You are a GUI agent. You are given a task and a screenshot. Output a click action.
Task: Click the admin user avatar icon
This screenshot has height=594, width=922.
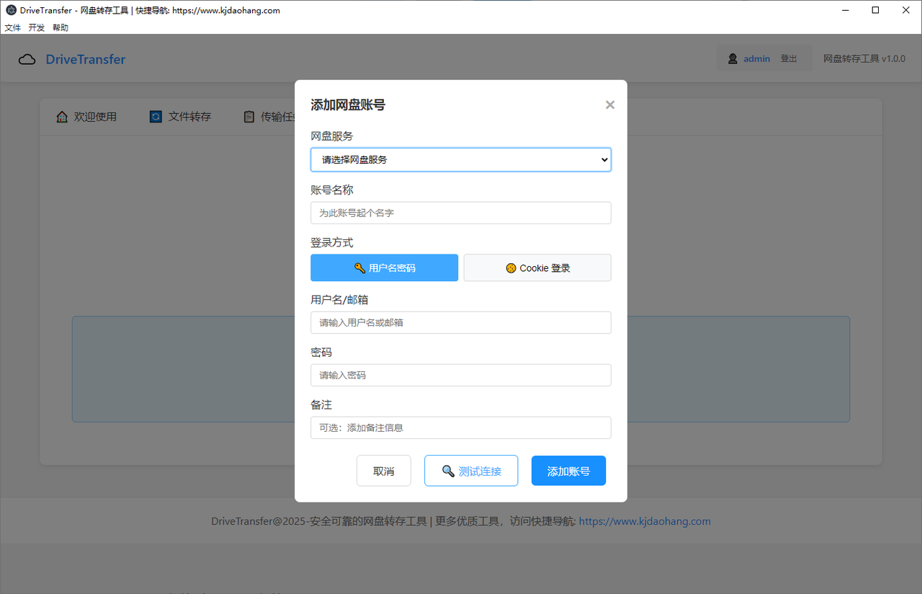[x=733, y=59]
